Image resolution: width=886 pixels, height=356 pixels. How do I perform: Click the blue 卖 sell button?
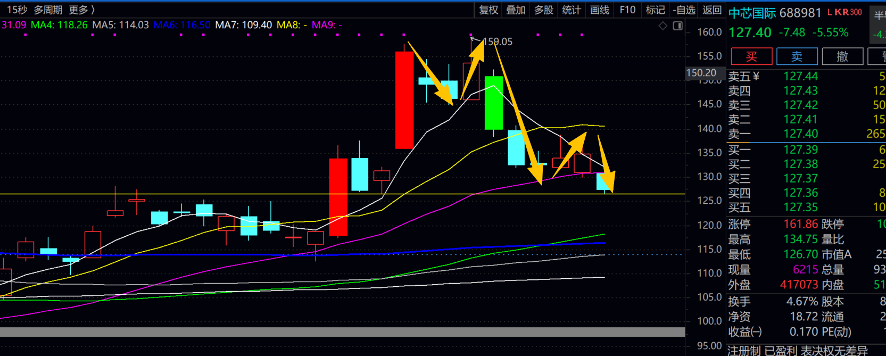(797, 56)
